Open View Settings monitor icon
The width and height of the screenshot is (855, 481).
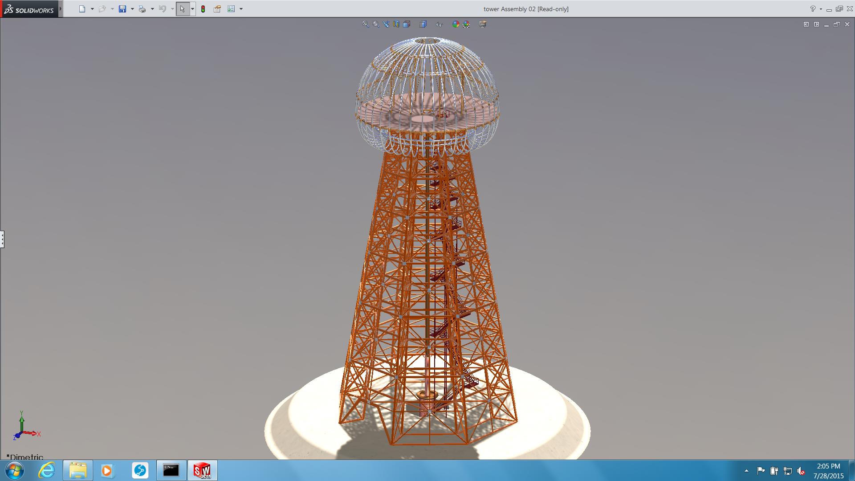coord(483,24)
